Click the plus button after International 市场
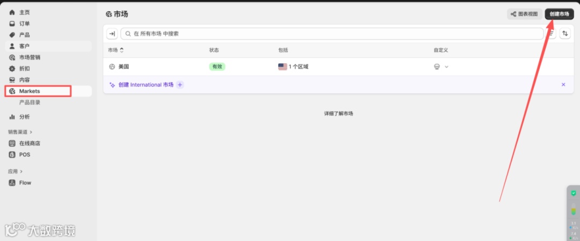The height and width of the screenshot is (241, 580). click(x=180, y=85)
